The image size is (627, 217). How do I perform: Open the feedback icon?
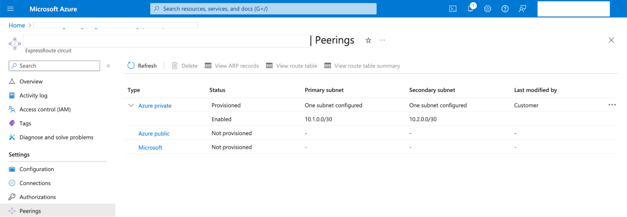[522, 9]
